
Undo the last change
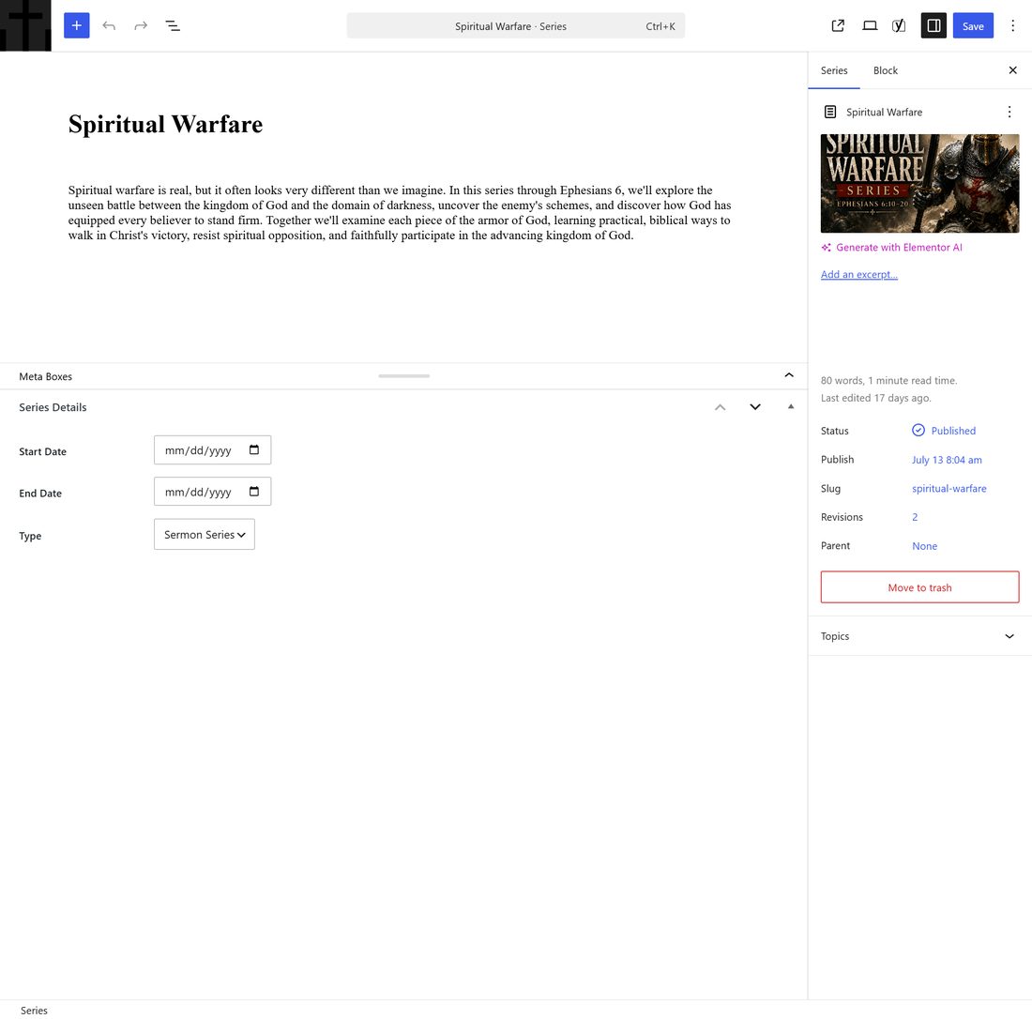pos(109,25)
